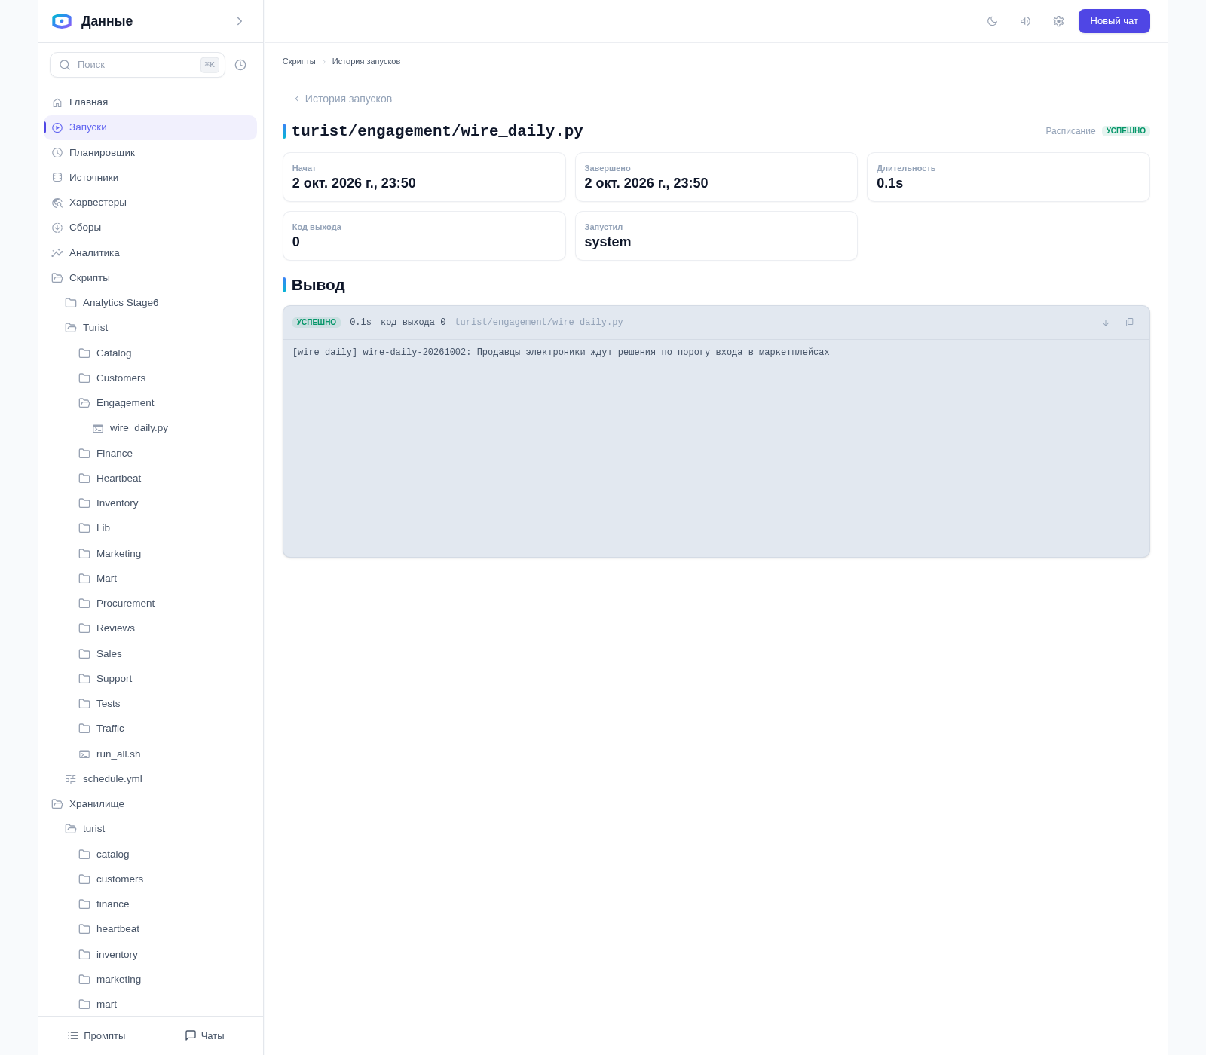Open Планировщик section
The height and width of the screenshot is (1055, 1206).
pos(150,152)
